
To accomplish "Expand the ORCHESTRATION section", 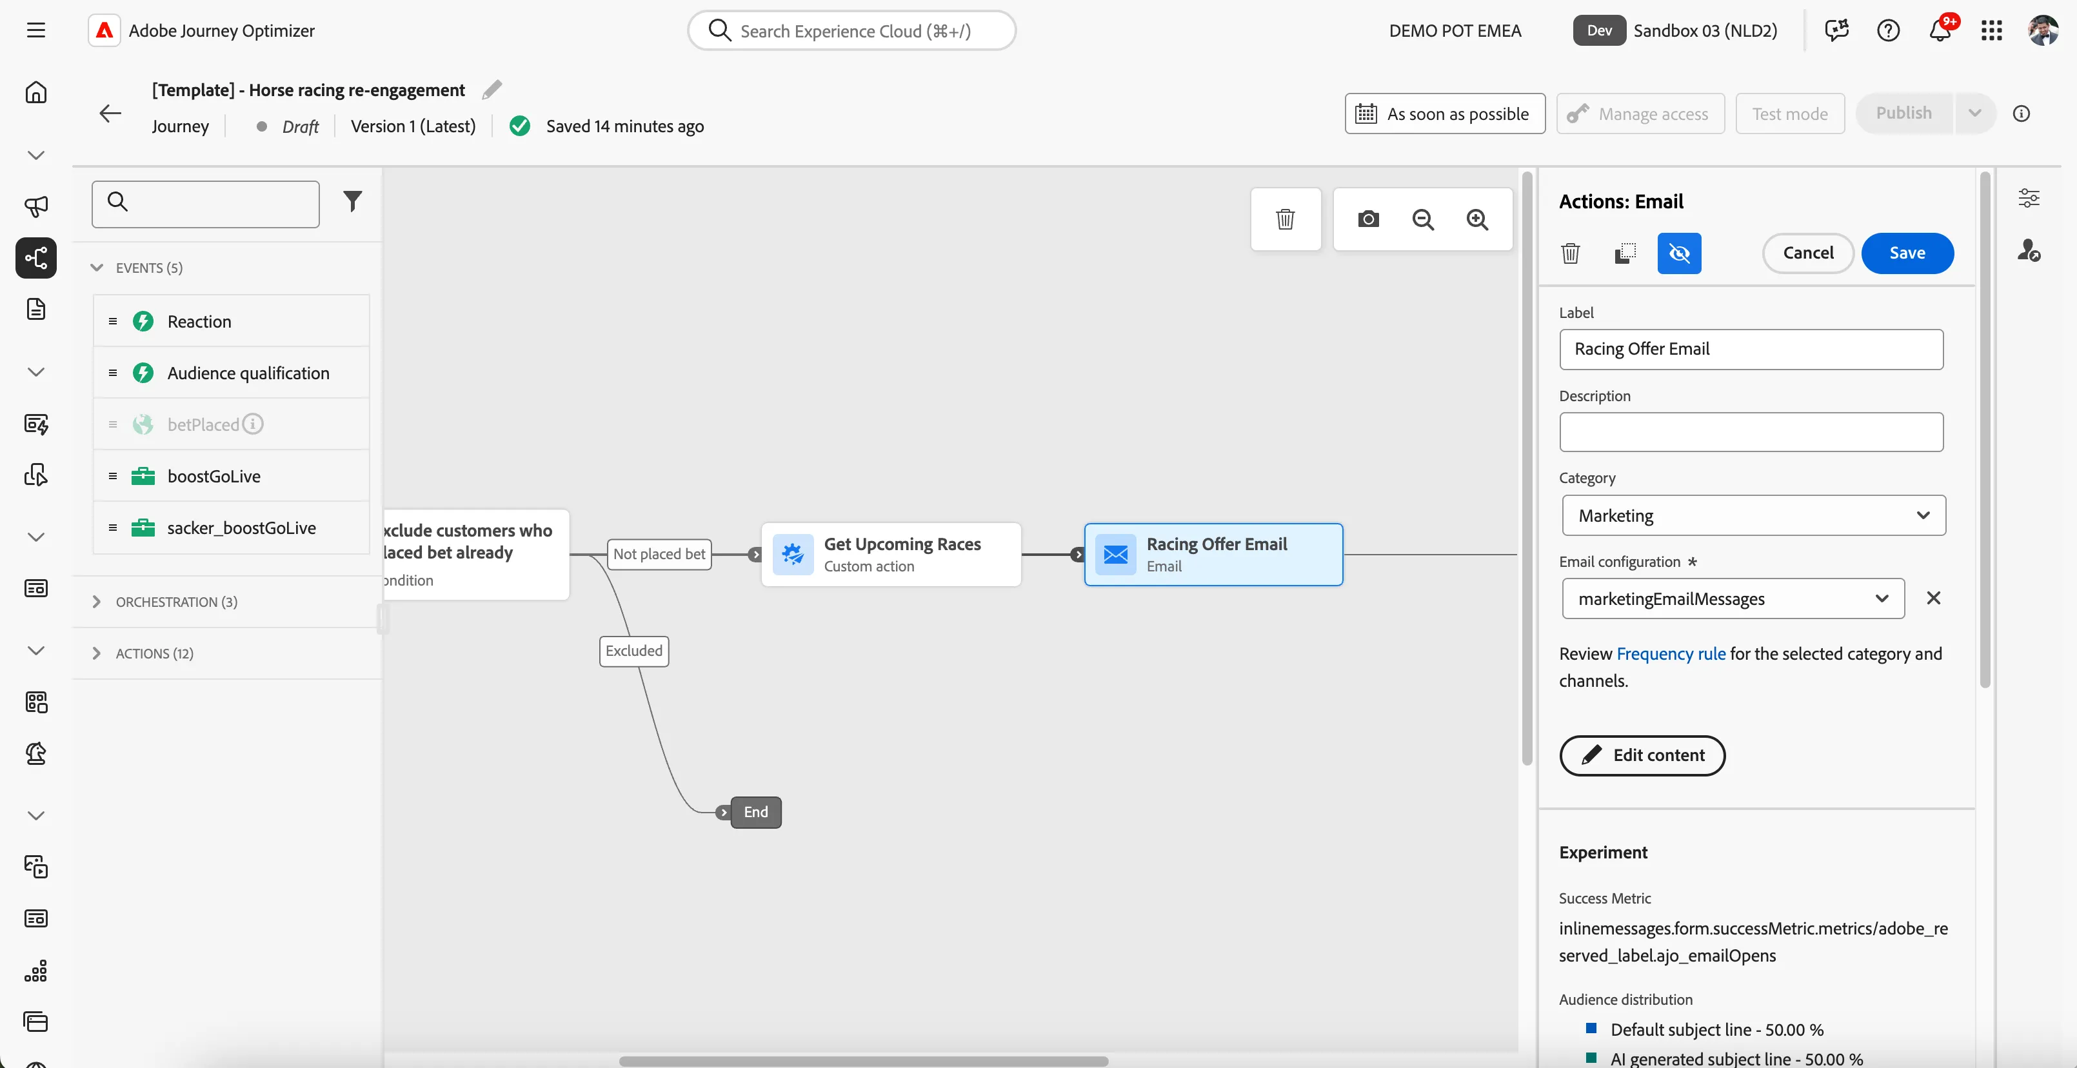I will click(x=96, y=601).
